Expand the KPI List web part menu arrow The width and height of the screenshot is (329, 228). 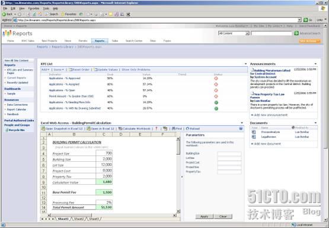coord(245,64)
